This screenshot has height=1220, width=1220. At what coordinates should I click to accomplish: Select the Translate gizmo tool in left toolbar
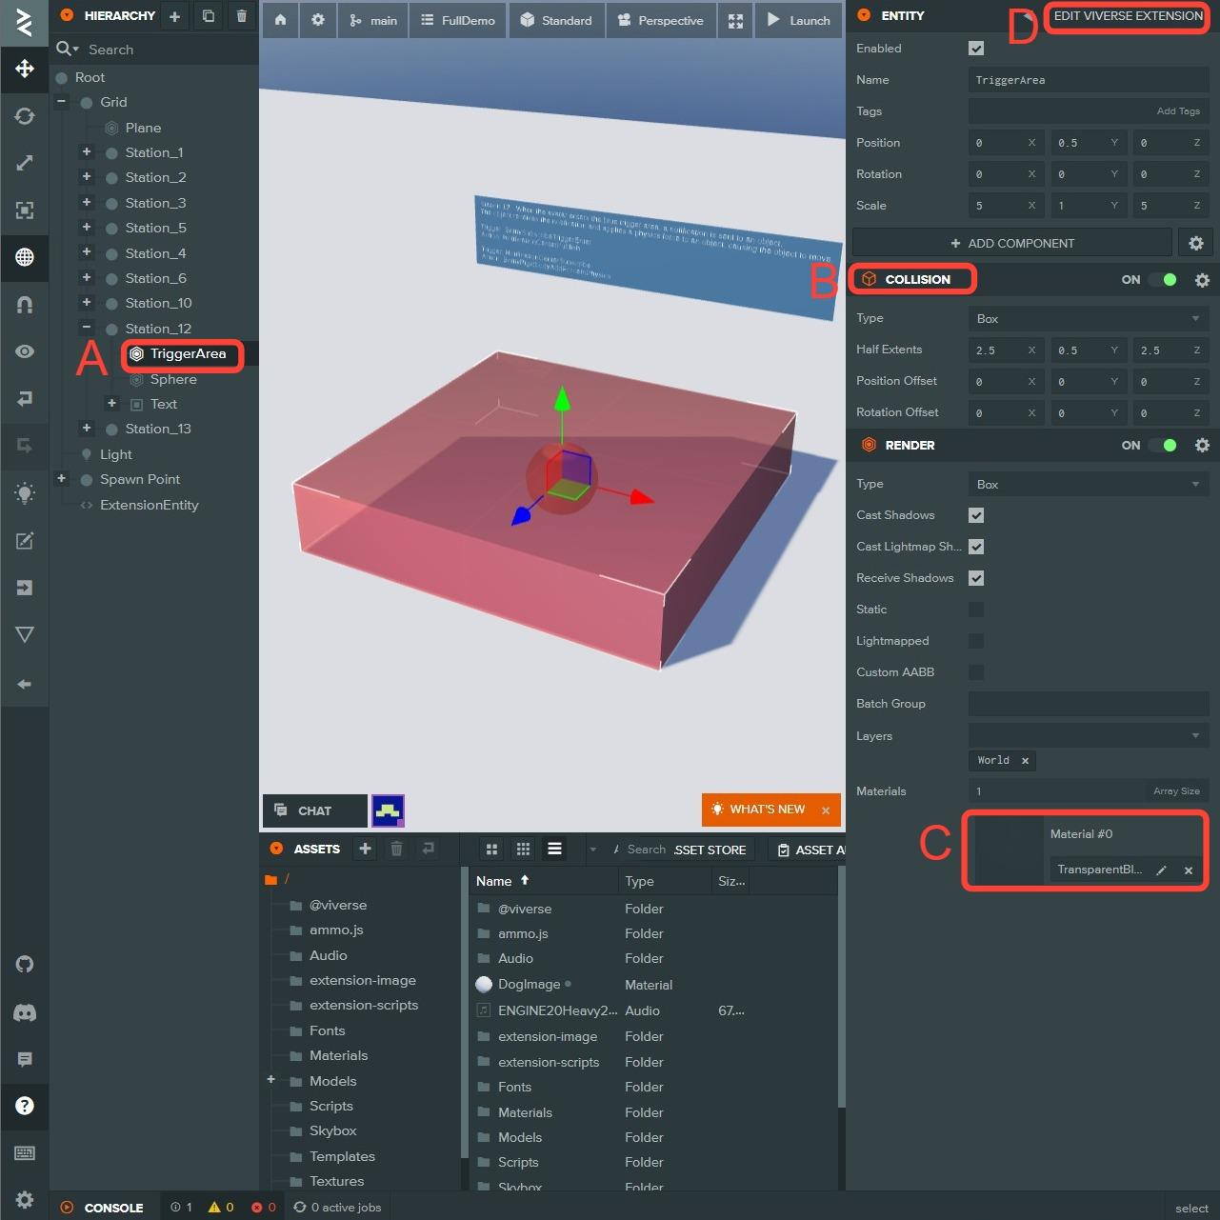[25, 69]
